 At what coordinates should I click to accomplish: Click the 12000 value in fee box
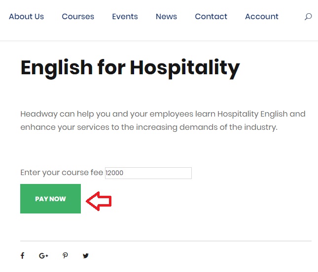point(114,173)
